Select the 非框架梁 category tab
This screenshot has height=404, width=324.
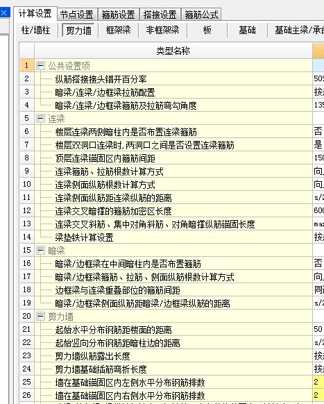(x=162, y=31)
